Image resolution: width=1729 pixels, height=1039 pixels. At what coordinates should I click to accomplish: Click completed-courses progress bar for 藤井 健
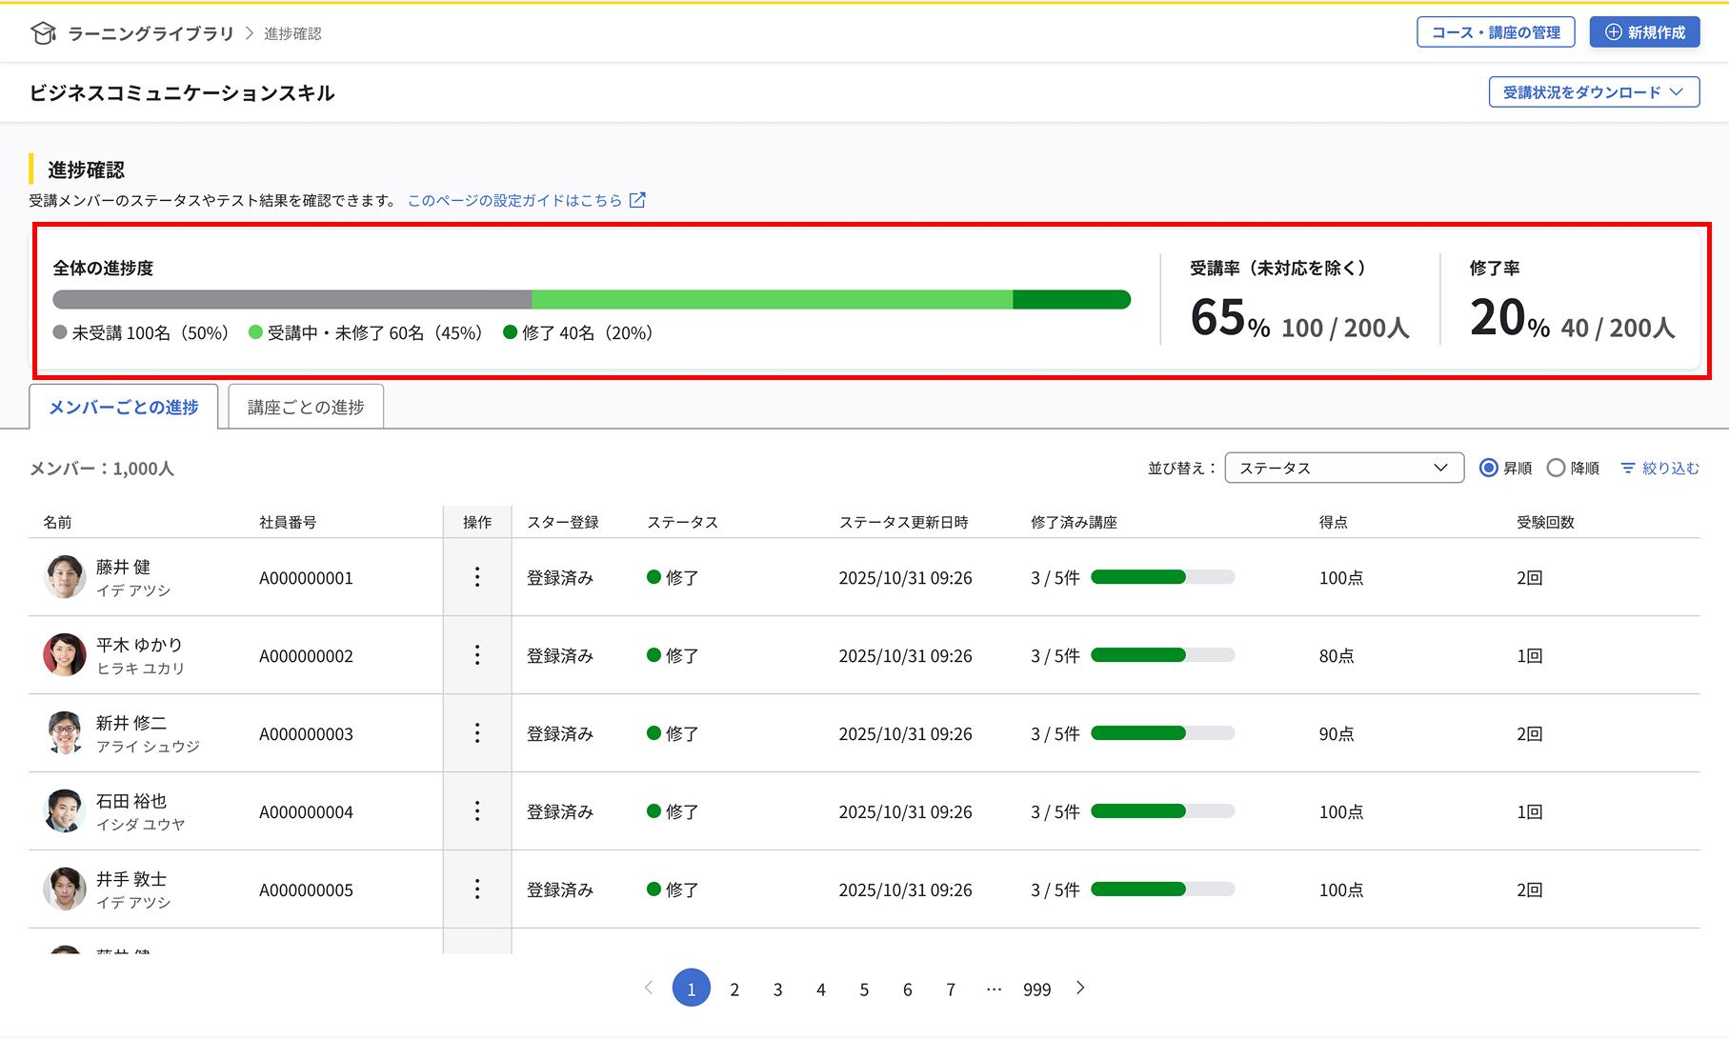[1162, 577]
